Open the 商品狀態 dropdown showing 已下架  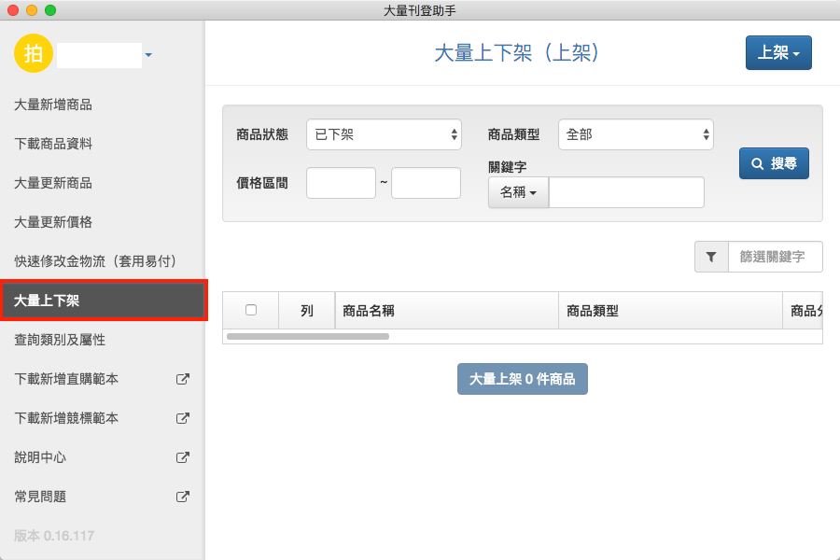tap(384, 134)
